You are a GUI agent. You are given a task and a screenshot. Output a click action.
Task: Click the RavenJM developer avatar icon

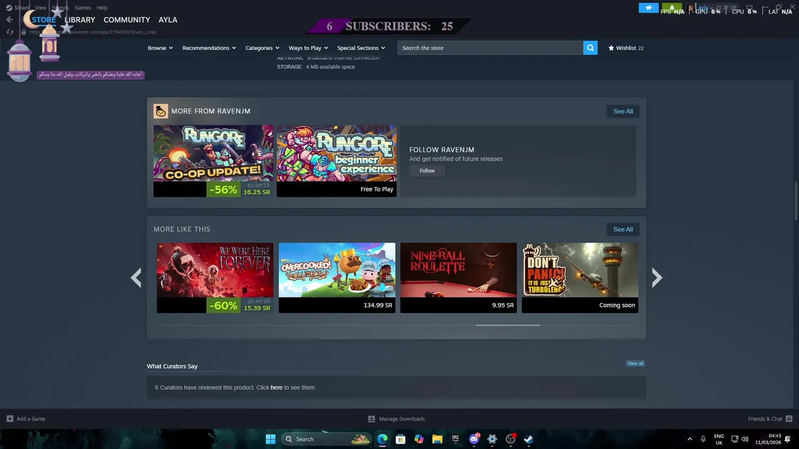161,111
